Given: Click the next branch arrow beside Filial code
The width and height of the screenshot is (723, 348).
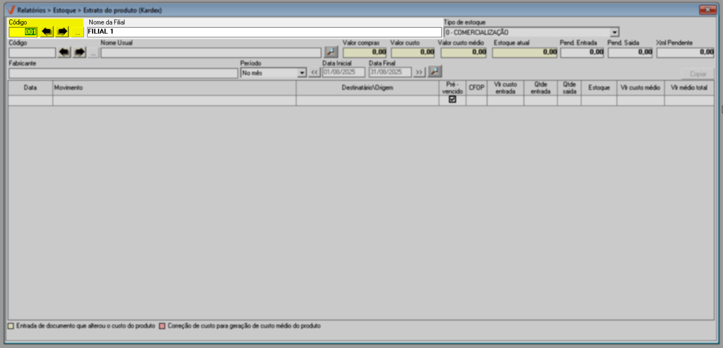Looking at the screenshot, I should tap(62, 32).
